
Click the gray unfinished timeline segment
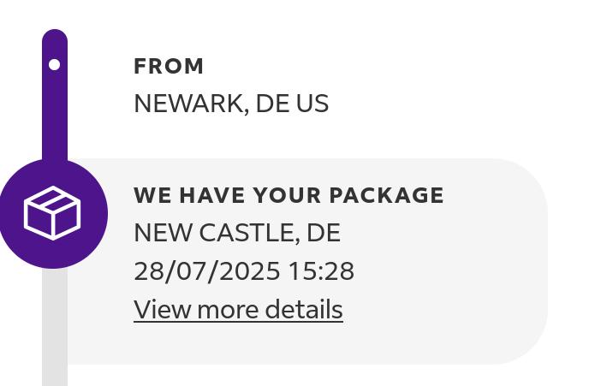click(x=55, y=325)
